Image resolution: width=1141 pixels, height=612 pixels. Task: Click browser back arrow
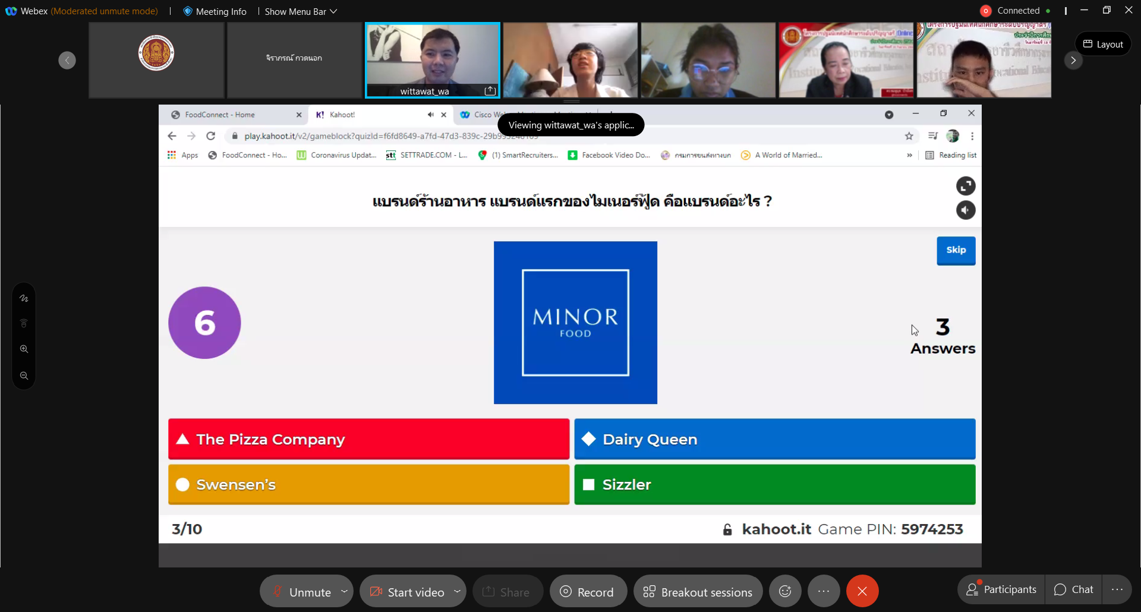(x=172, y=136)
